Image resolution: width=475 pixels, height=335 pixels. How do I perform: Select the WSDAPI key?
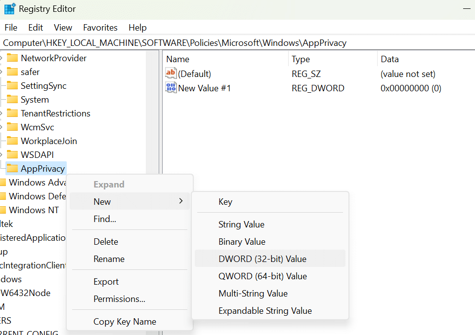(x=37, y=154)
